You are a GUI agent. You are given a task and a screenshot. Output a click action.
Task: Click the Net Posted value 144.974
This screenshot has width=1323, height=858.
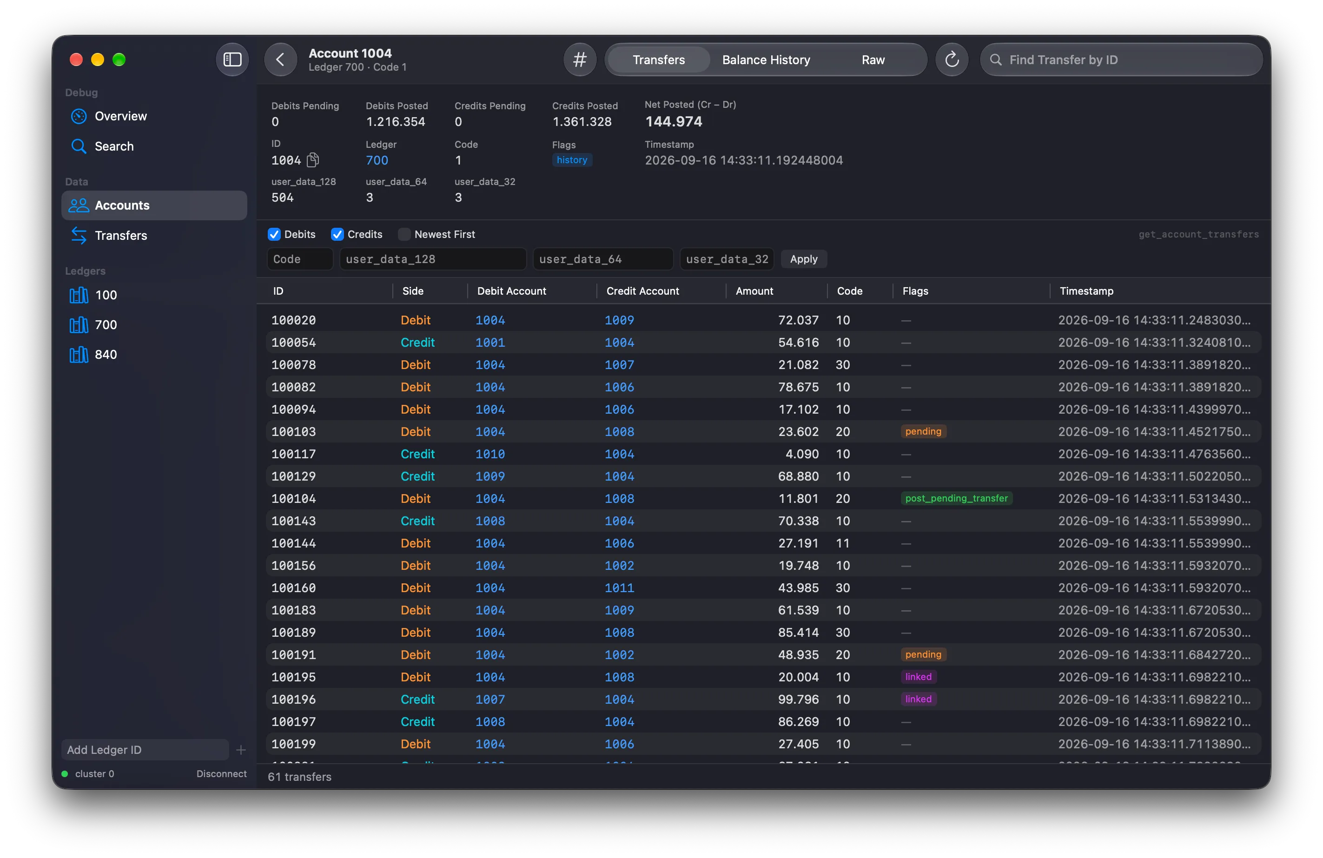point(673,121)
